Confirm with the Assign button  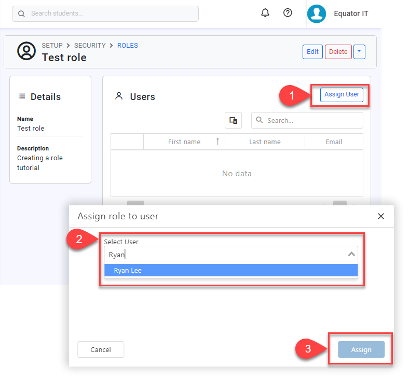click(x=361, y=349)
